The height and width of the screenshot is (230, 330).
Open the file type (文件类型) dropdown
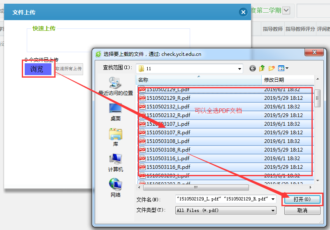273,210
